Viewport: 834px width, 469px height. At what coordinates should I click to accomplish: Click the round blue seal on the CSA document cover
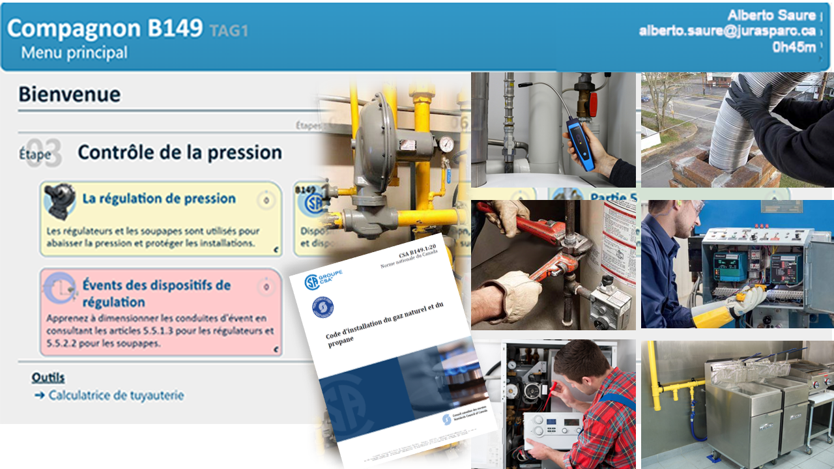pos(323,307)
